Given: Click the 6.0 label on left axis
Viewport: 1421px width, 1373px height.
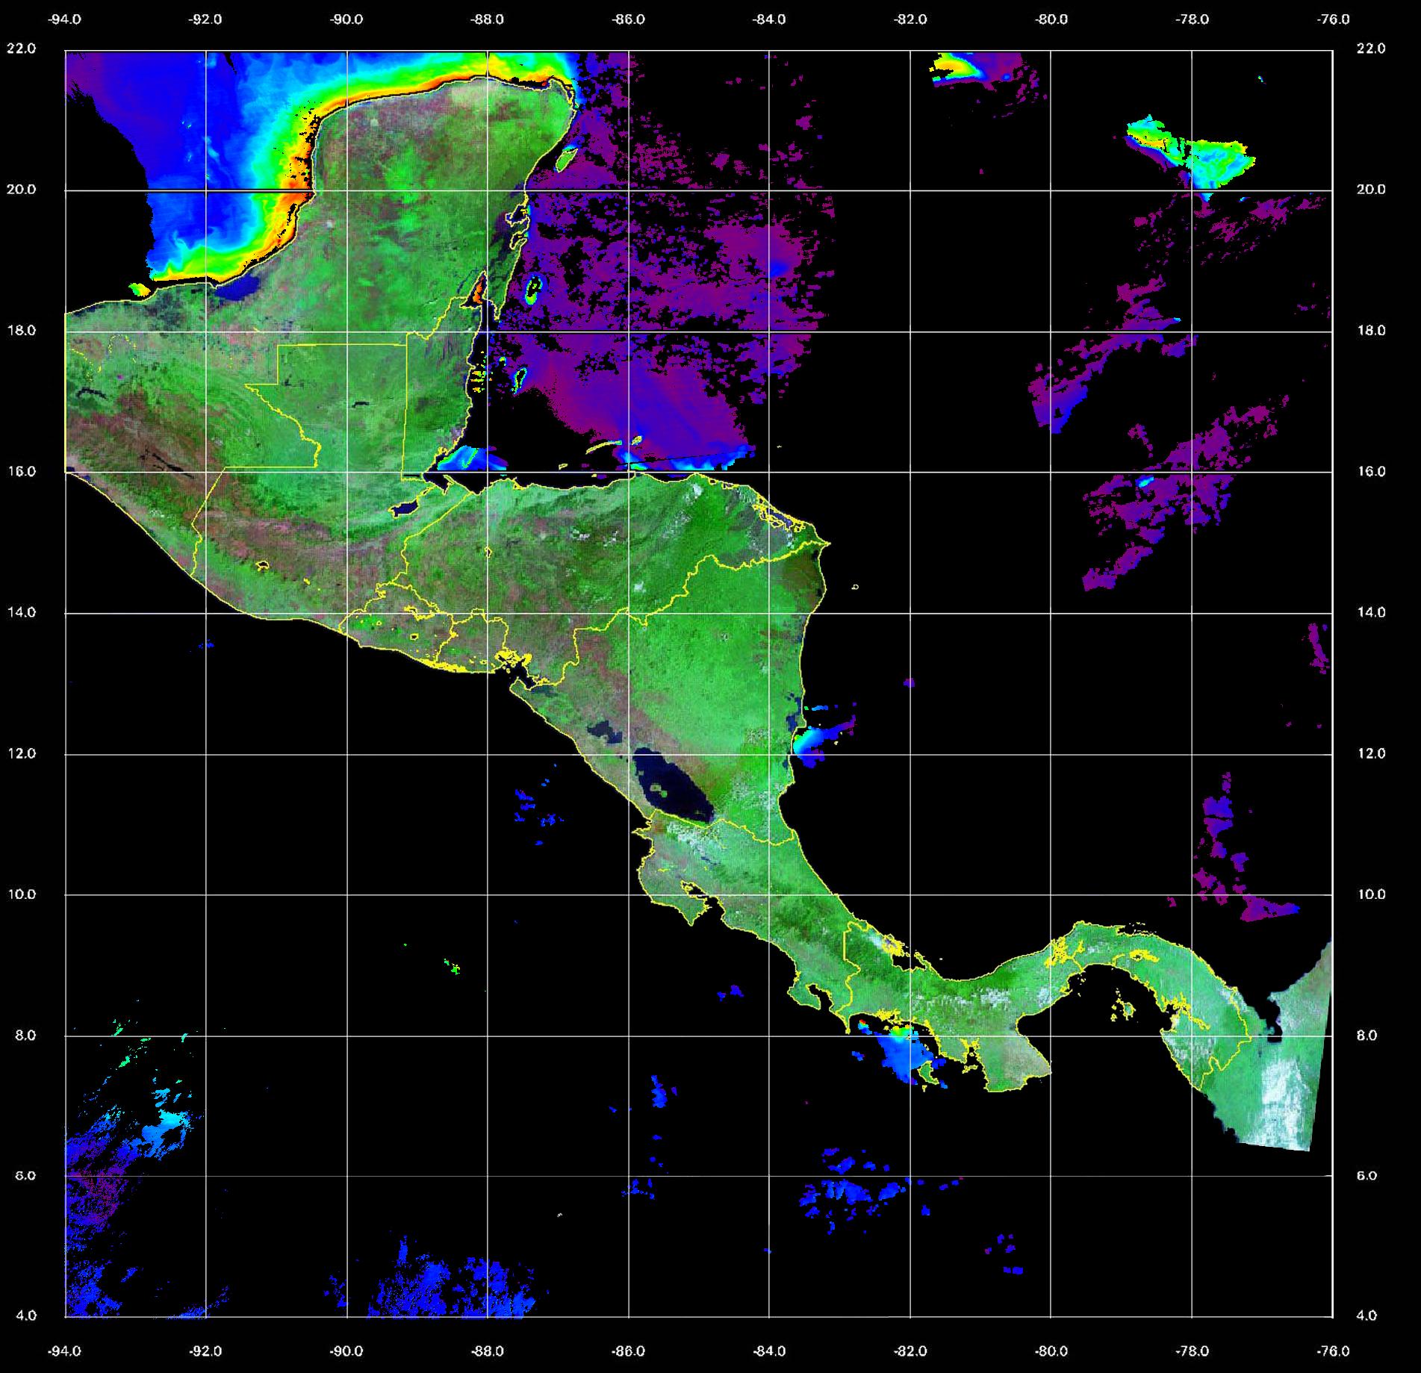Looking at the screenshot, I should (25, 1176).
